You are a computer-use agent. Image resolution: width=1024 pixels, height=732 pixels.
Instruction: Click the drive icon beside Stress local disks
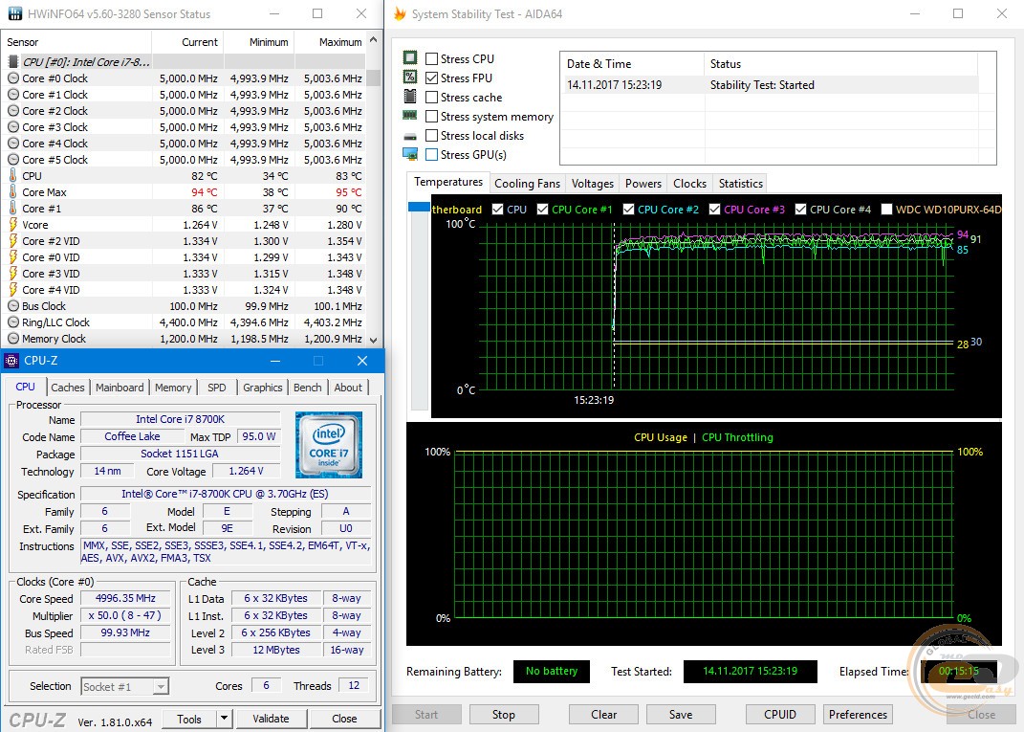[410, 136]
